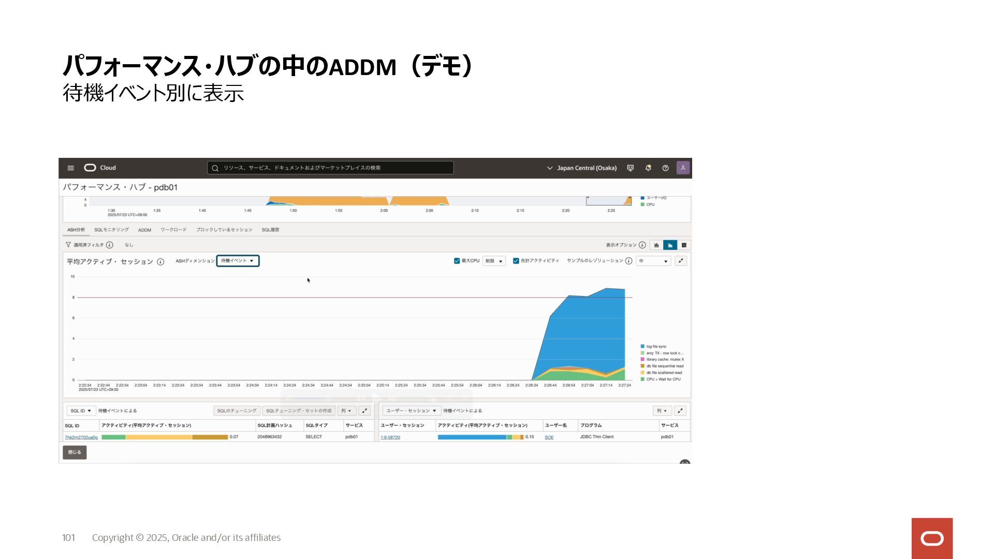Select the SQLモニタリング tab
994x559 pixels.
(x=111, y=230)
